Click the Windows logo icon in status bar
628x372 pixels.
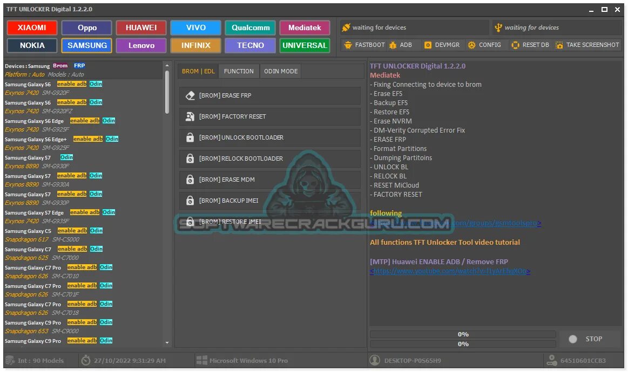tap(201, 360)
